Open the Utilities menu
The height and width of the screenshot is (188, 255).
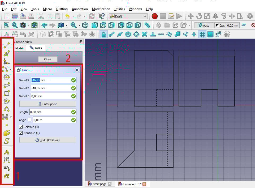[119, 9]
